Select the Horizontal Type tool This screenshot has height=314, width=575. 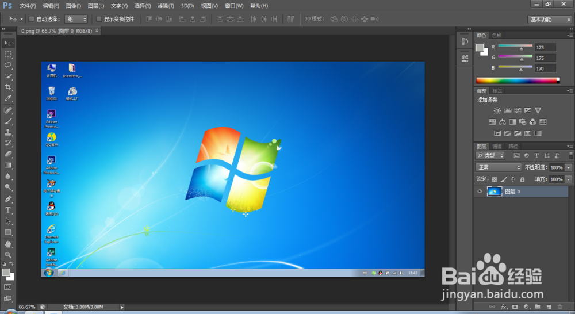7,210
